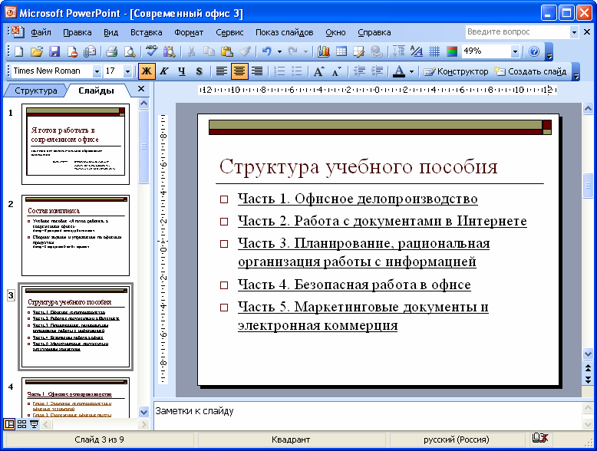Save the presentation with floppy icon
The height and width of the screenshot is (451, 597).
pos(54,51)
